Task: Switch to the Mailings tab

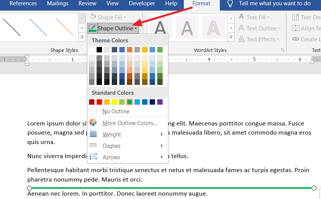Action: [58, 3]
